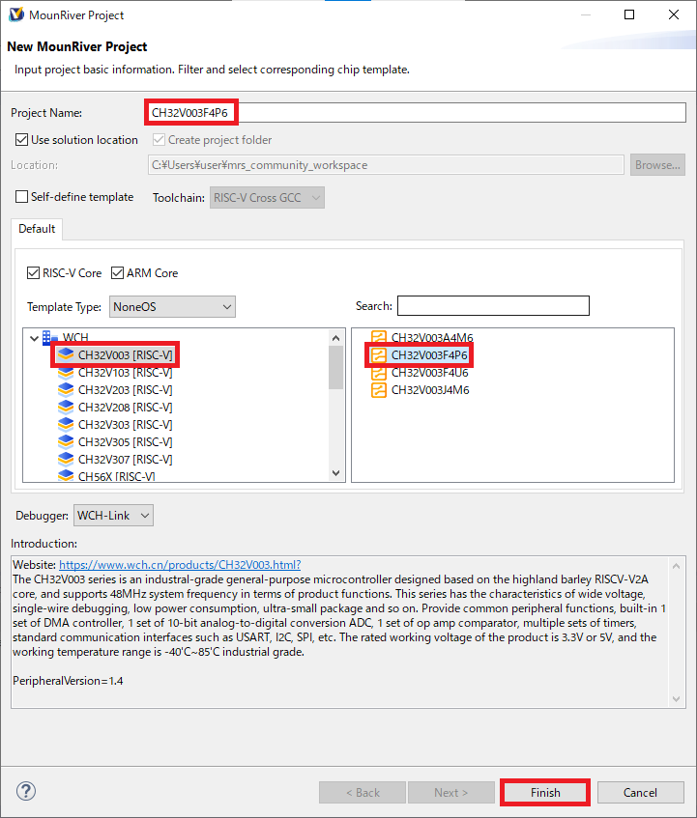697x818 pixels.
Task: Toggle Use solution location checkbox
Action: click(21, 140)
